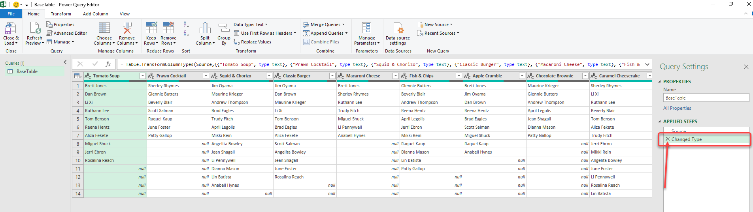Open the Advanced Editor
The width and height of the screenshot is (753, 212).
pos(67,33)
